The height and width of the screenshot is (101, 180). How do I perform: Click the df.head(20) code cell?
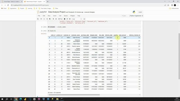94,31
